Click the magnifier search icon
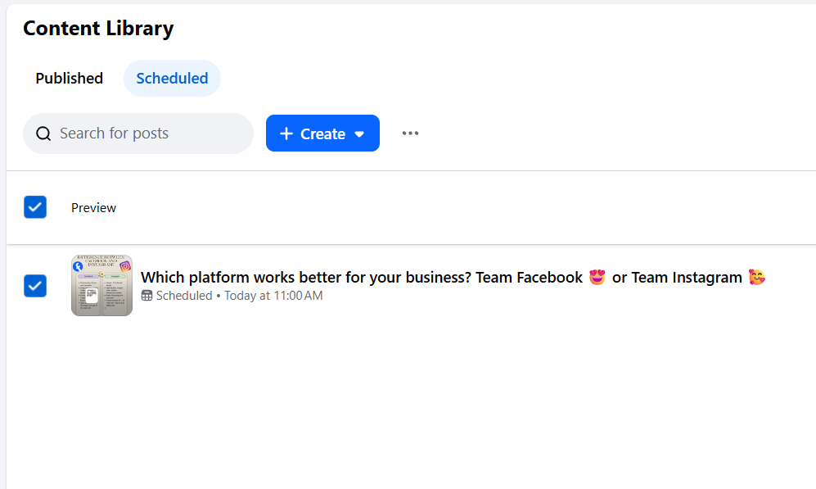 (x=43, y=134)
